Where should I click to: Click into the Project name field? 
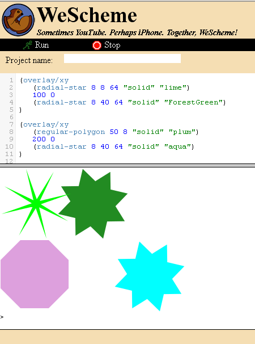pyautogui.click(x=122, y=58)
